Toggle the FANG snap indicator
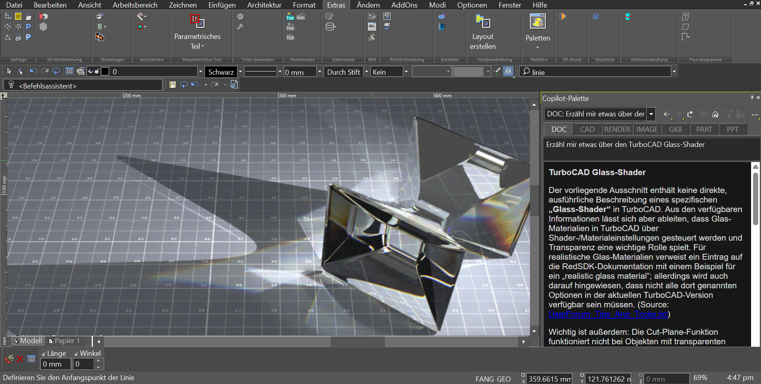 pyautogui.click(x=484, y=379)
